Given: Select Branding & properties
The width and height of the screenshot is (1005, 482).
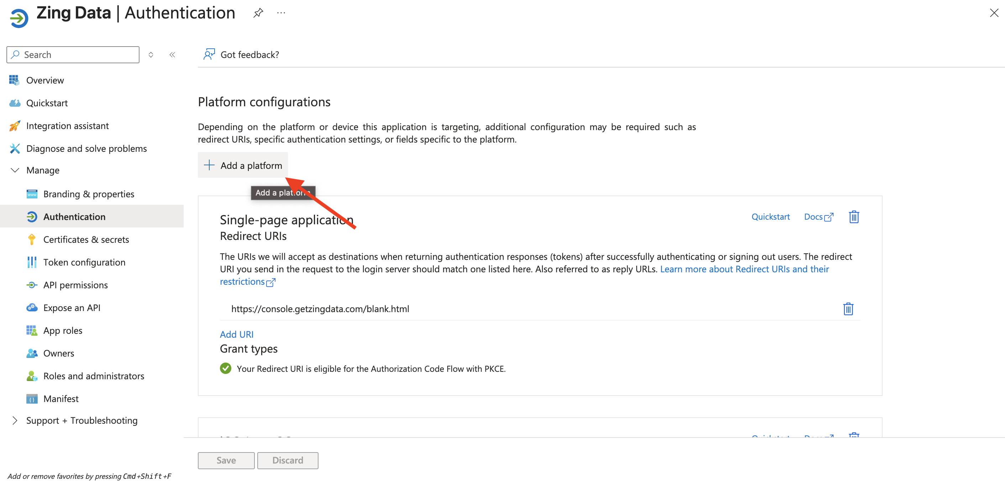Looking at the screenshot, I should pyautogui.click(x=89, y=194).
